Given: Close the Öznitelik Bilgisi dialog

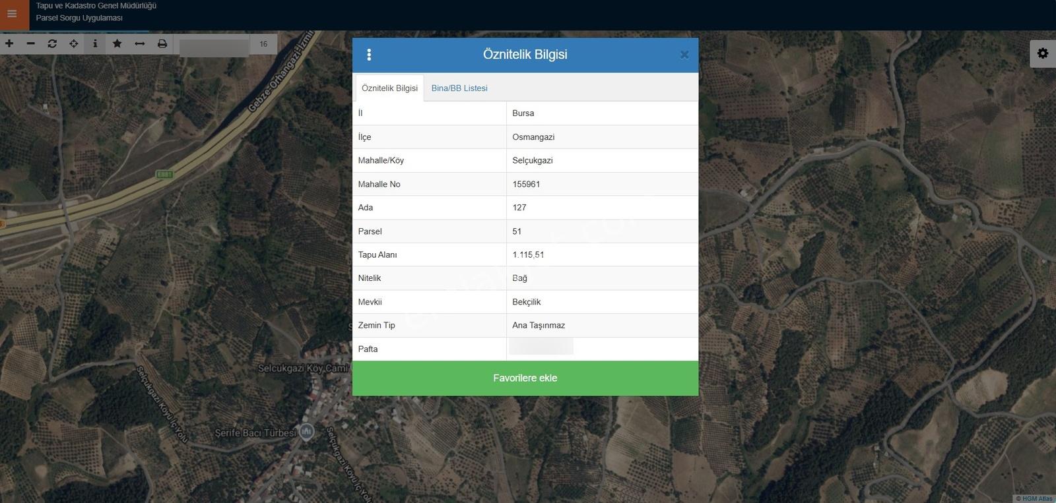Looking at the screenshot, I should pos(684,55).
